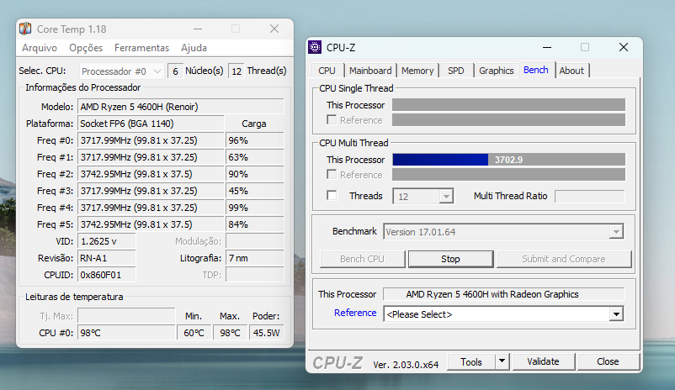Click the Freq #0 frequency value
The height and width of the screenshot is (390, 675).
coord(151,140)
